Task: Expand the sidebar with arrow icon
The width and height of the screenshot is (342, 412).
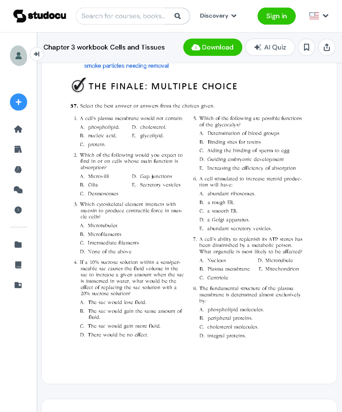Action: click(x=36, y=54)
